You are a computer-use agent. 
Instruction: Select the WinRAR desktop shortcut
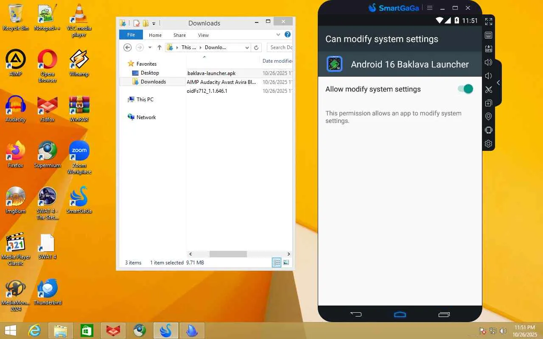[79, 109]
